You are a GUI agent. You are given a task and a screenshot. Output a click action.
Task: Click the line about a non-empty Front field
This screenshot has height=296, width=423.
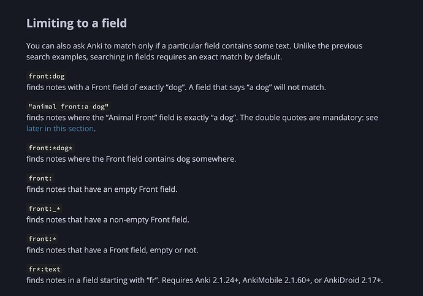[108, 219]
